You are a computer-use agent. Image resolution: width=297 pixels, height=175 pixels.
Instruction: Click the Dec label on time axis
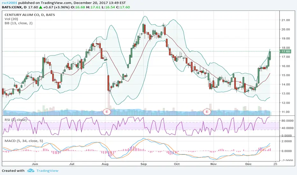pos(248,164)
